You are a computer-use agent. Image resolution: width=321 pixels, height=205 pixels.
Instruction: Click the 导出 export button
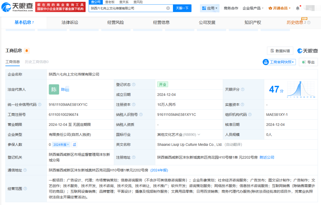tap(308, 62)
